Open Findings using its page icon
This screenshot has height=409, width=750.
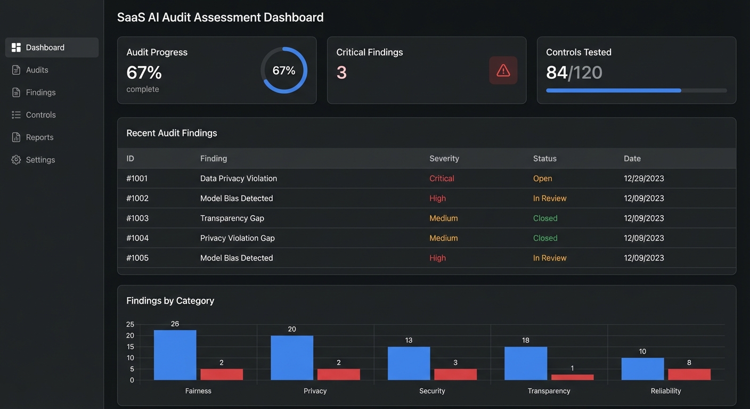pos(15,92)
